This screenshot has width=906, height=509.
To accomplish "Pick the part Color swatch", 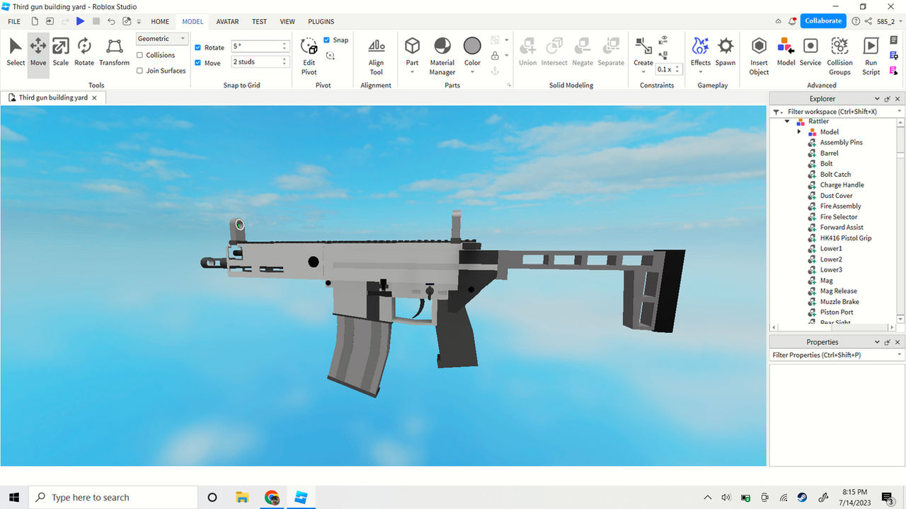I will [472, 47].
